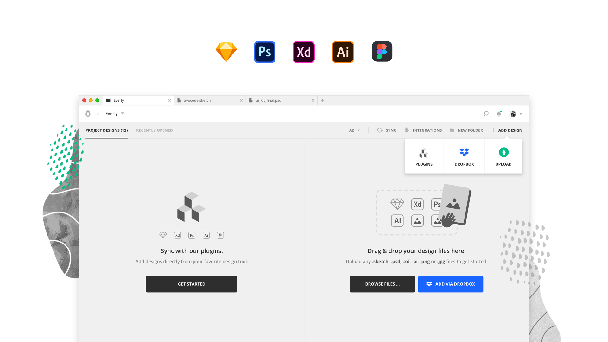Click the Adobe Xd logo at top

(x=304, y=52)
